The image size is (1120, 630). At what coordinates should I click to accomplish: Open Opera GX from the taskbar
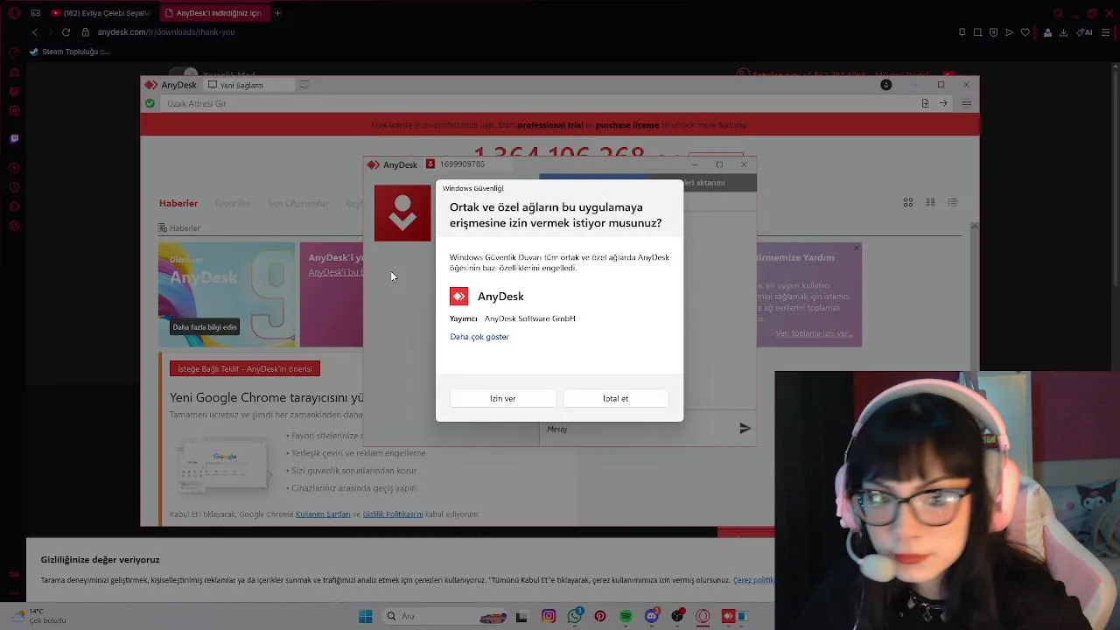tap(703, 616)
